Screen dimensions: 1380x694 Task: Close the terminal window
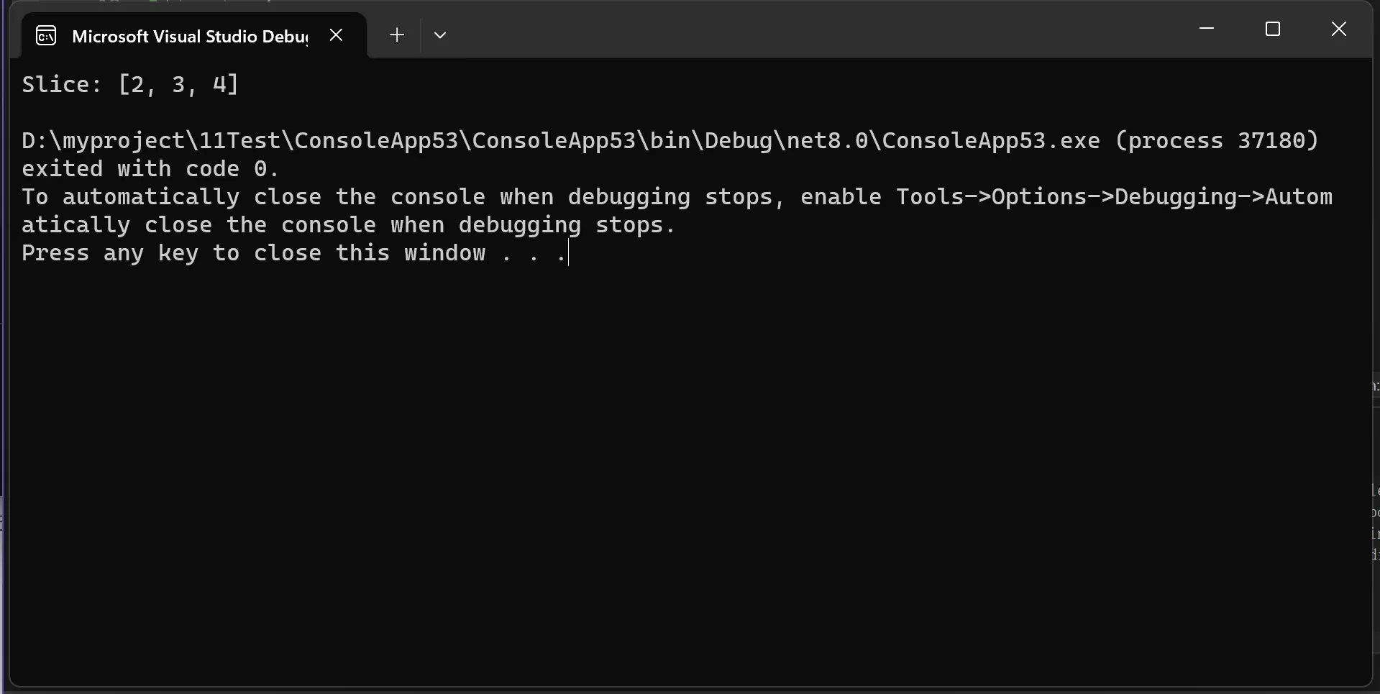coord(1339,29)
